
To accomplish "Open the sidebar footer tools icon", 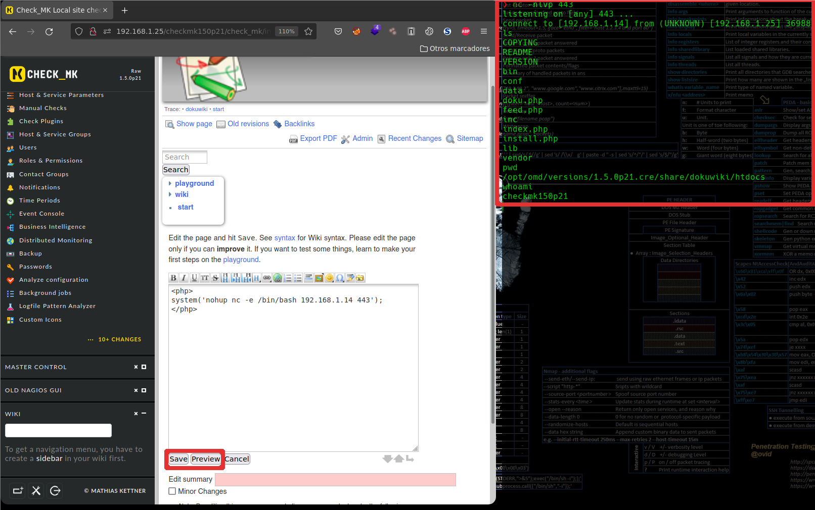I will click(36, 490).
